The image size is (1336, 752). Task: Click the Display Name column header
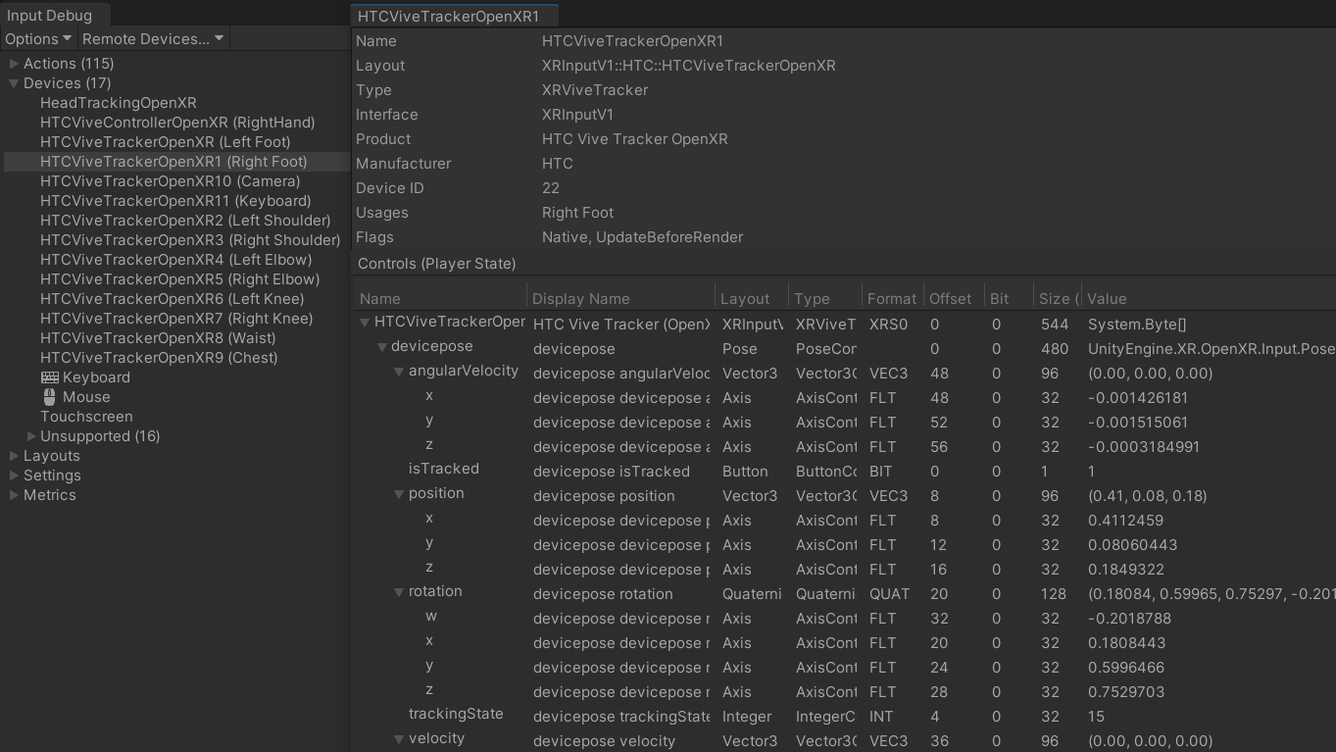coord(580,299)
